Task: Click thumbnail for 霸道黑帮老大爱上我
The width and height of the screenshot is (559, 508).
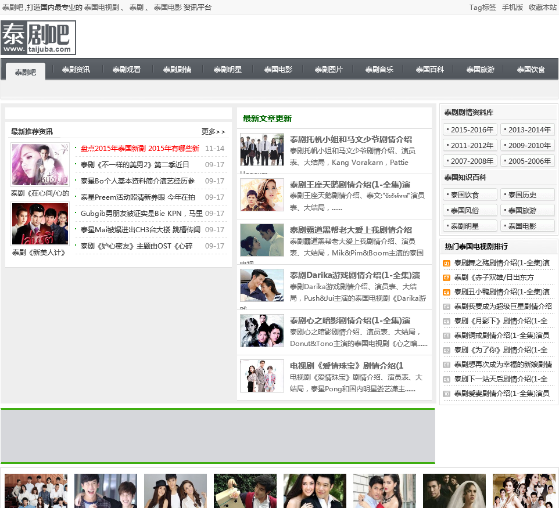Action: [262, 240]
